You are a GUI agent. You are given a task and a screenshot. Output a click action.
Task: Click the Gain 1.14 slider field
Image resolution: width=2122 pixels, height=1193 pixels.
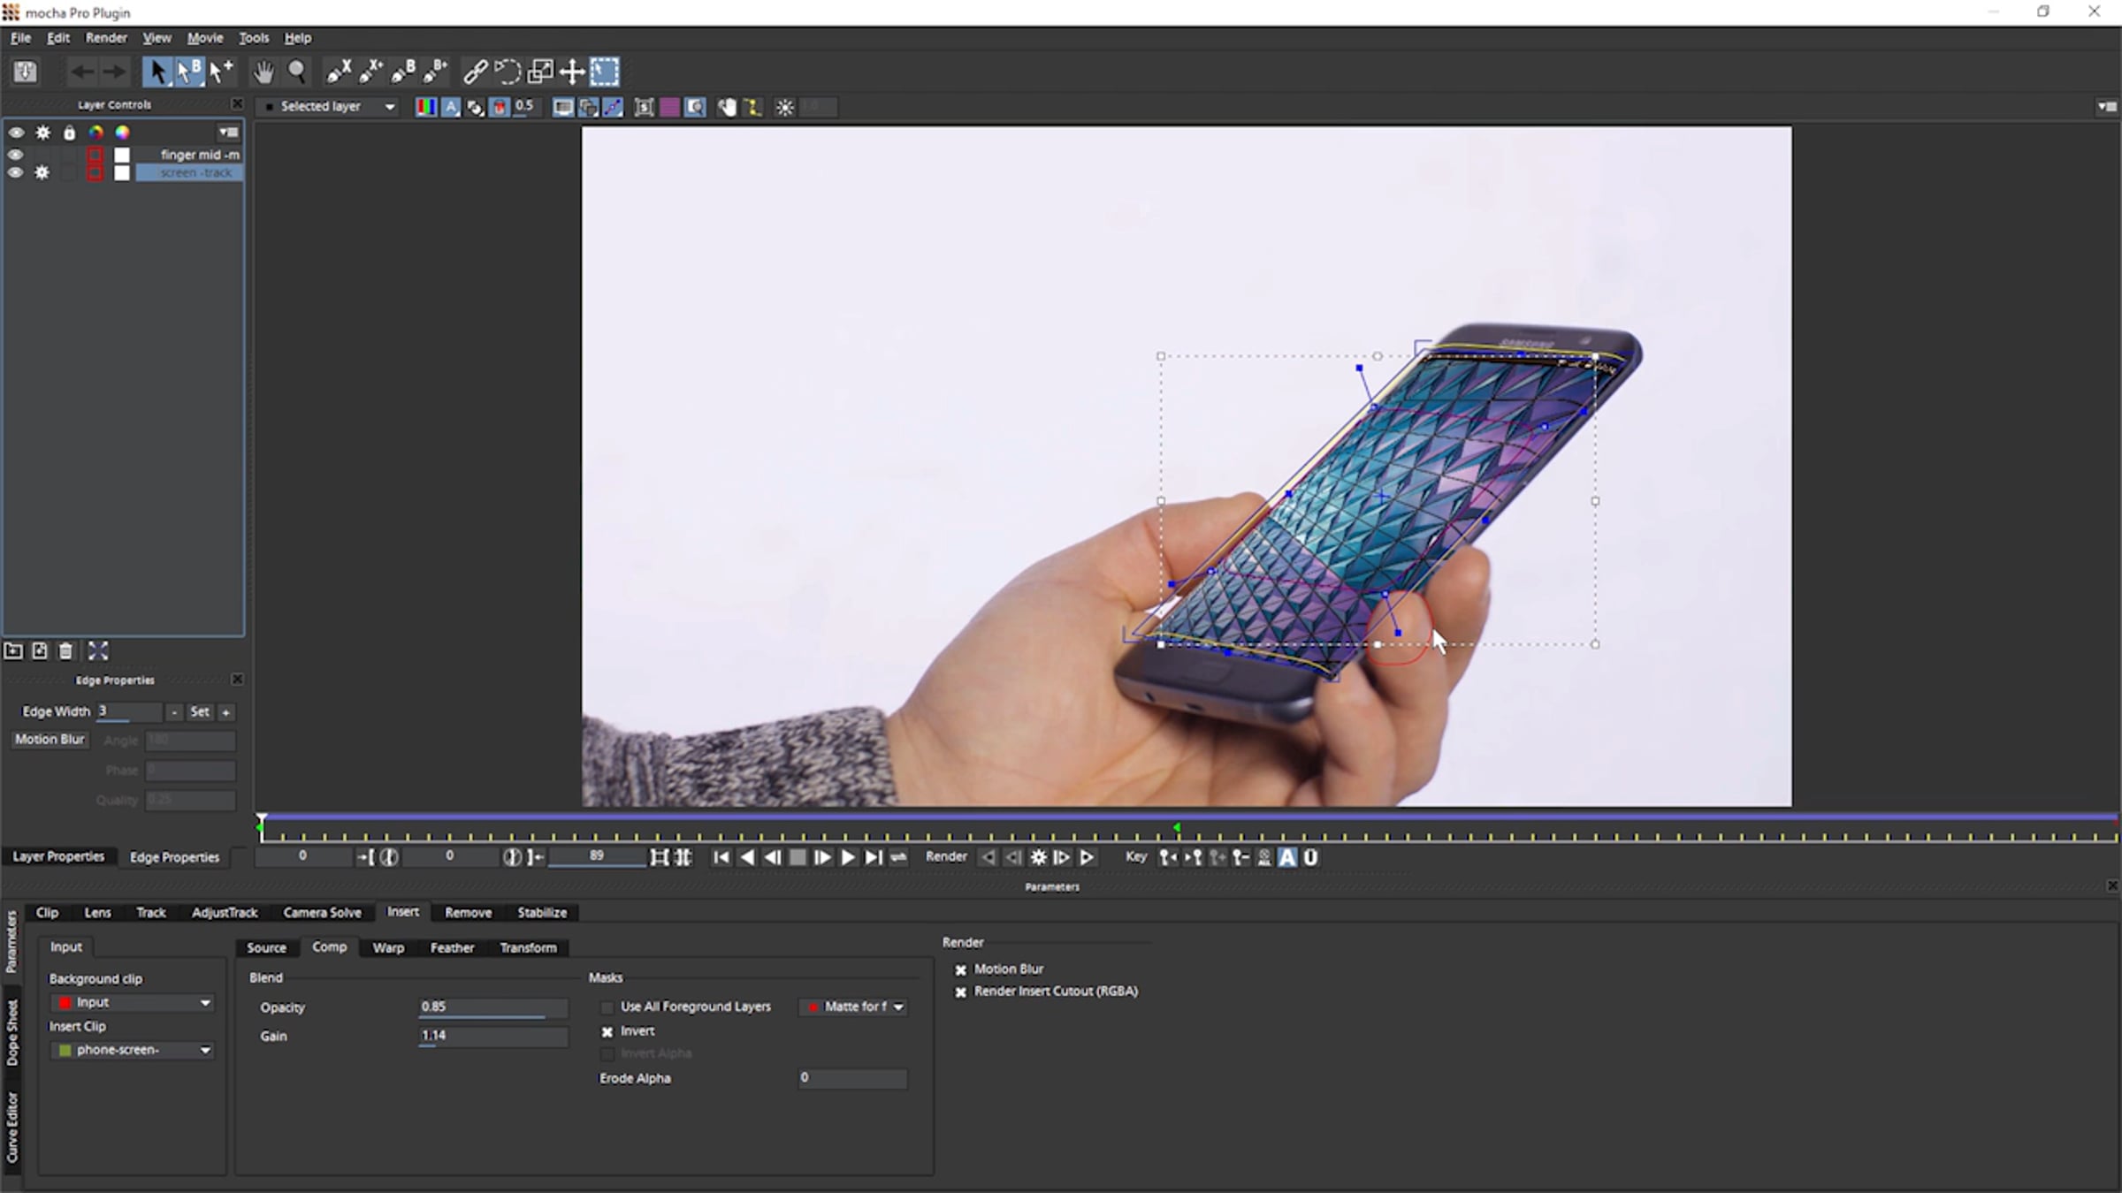click(x=492, y=1037)
